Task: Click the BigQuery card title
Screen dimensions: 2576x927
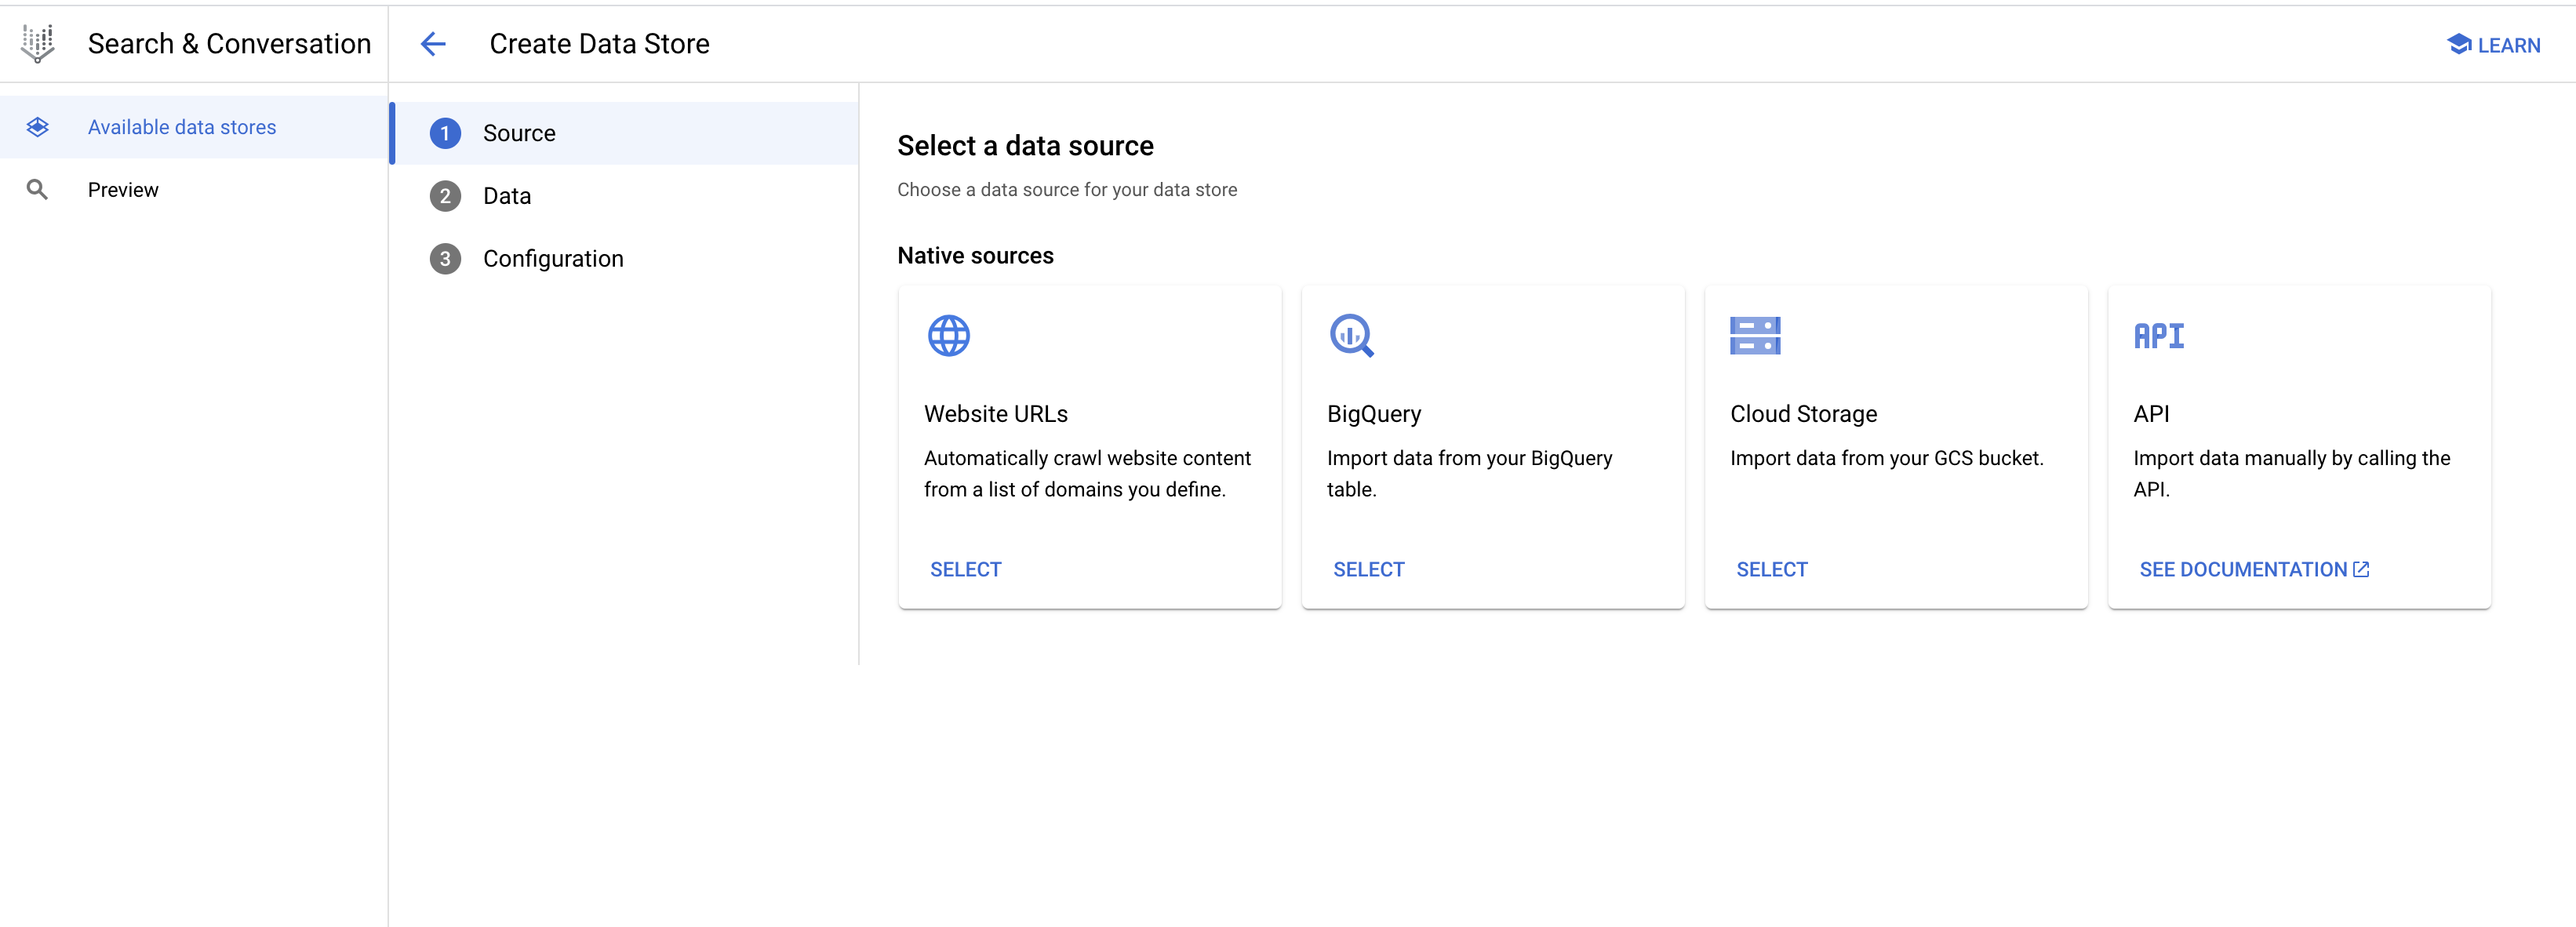Action: tap(1374, 414)
